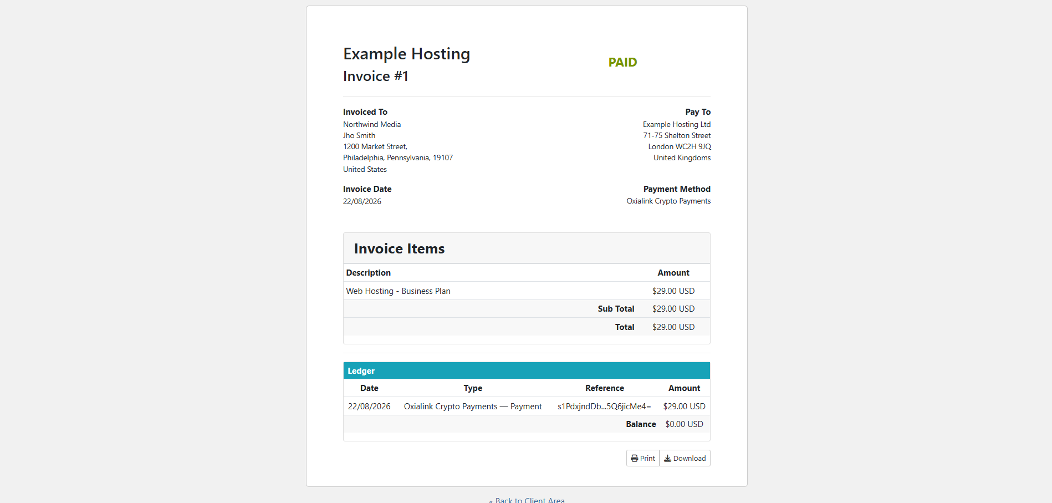Click the Type column header in Ledger

click(x=473, y=388)
